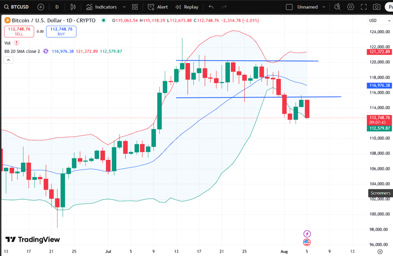Open the Alert menu item
The height and width of the screenshot is (256, 393).
(x=158, y=7)
